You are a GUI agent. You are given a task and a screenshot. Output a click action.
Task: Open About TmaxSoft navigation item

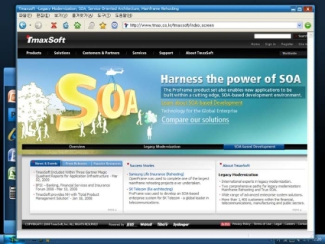pyautogui.click(x=200, y=53)
